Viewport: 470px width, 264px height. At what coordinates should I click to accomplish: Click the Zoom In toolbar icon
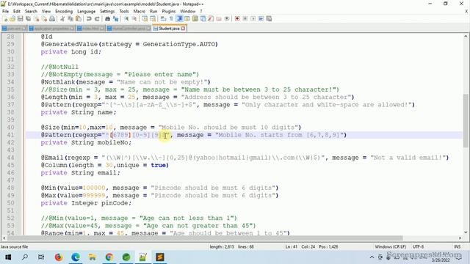point(126,18)
